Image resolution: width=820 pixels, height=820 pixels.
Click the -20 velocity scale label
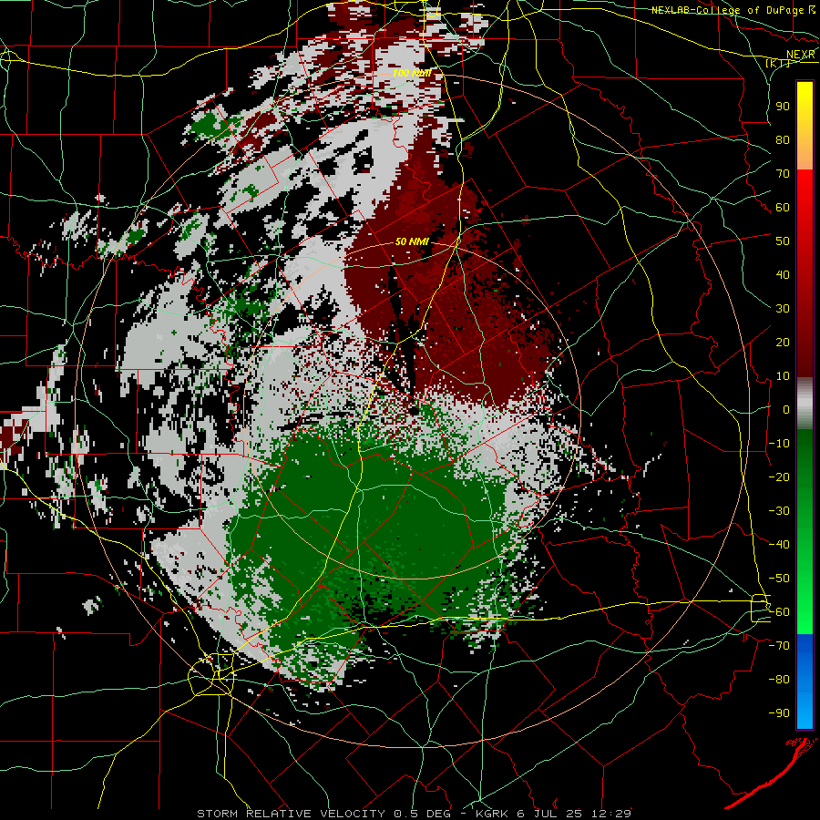tap(779, 477)
